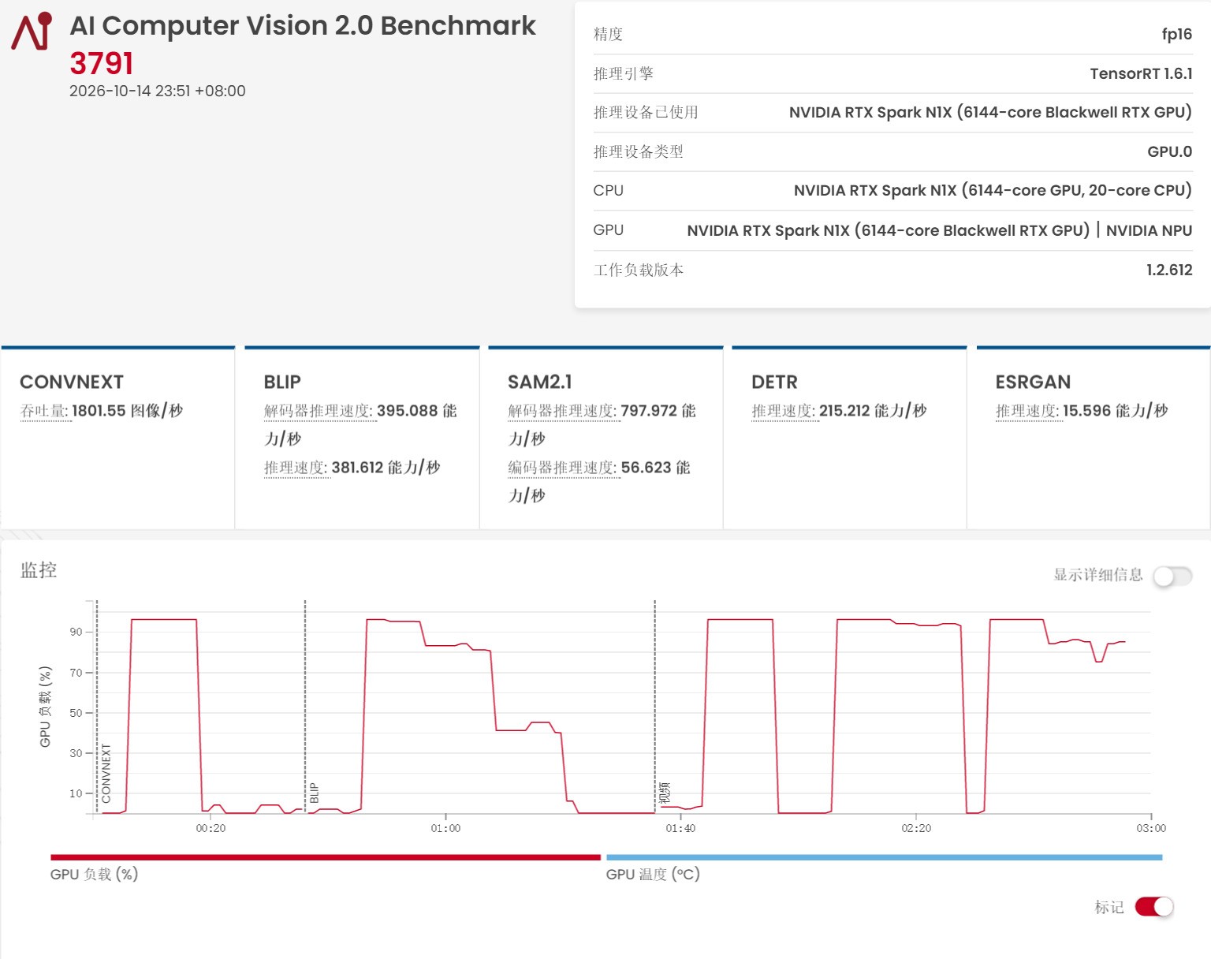Click the GPU.0 device type value
This screenshot has width=1211, height=959.
(x=1170, y=151)
